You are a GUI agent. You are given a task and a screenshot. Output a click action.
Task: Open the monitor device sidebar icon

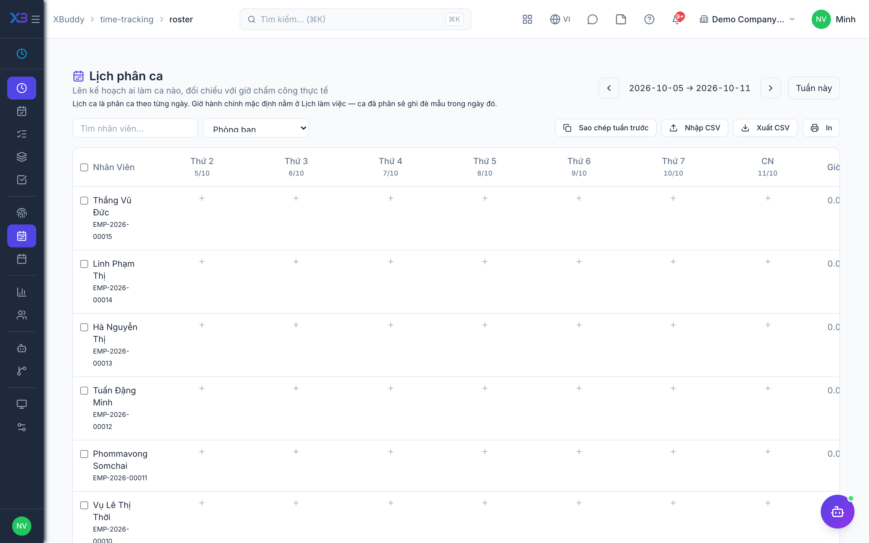[21, 404]
